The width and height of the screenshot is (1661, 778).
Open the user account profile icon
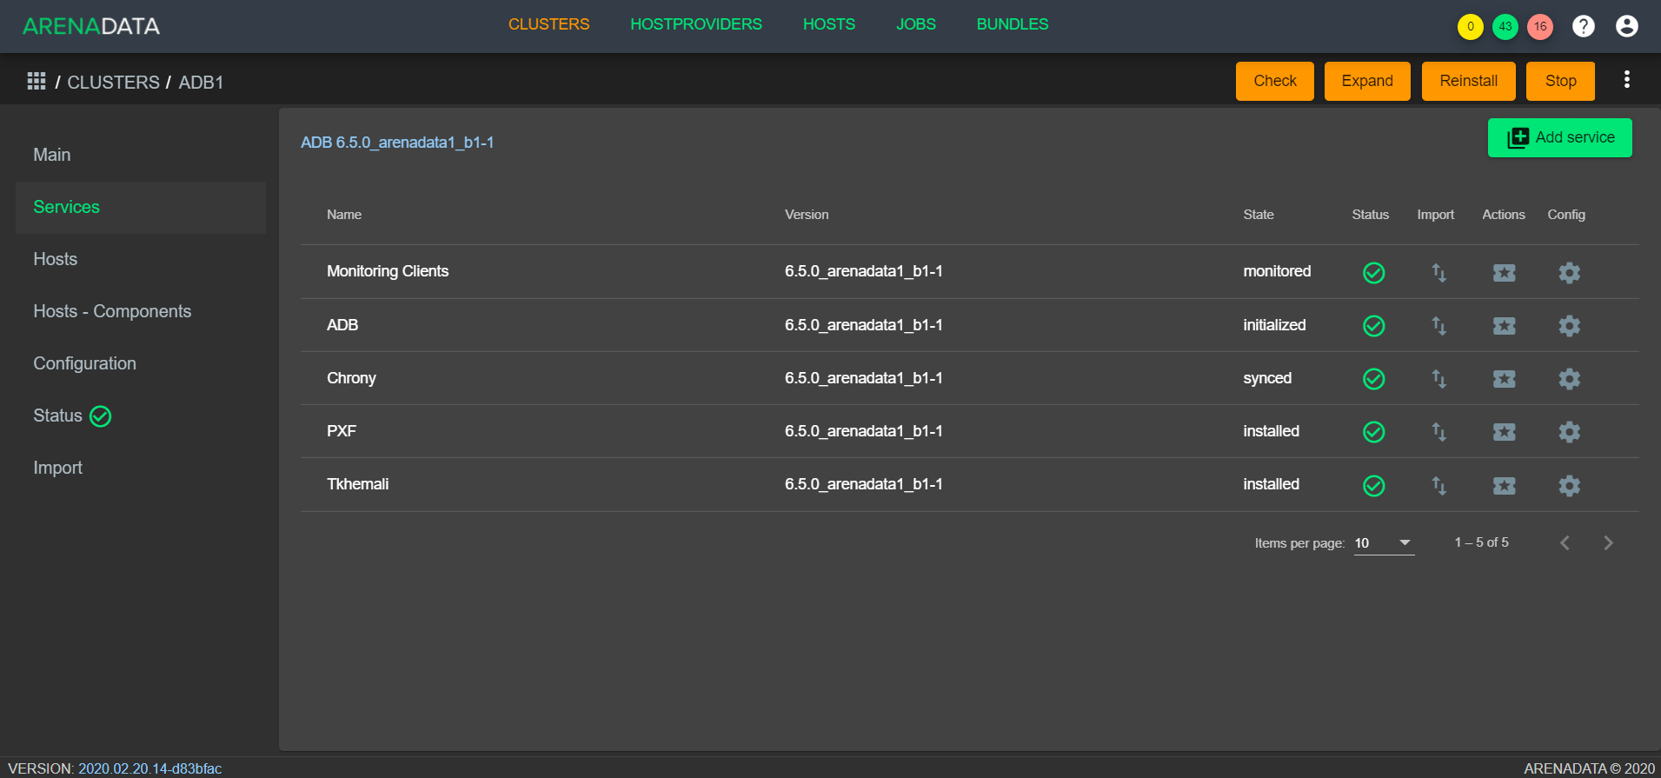[x=1626, y=26]
